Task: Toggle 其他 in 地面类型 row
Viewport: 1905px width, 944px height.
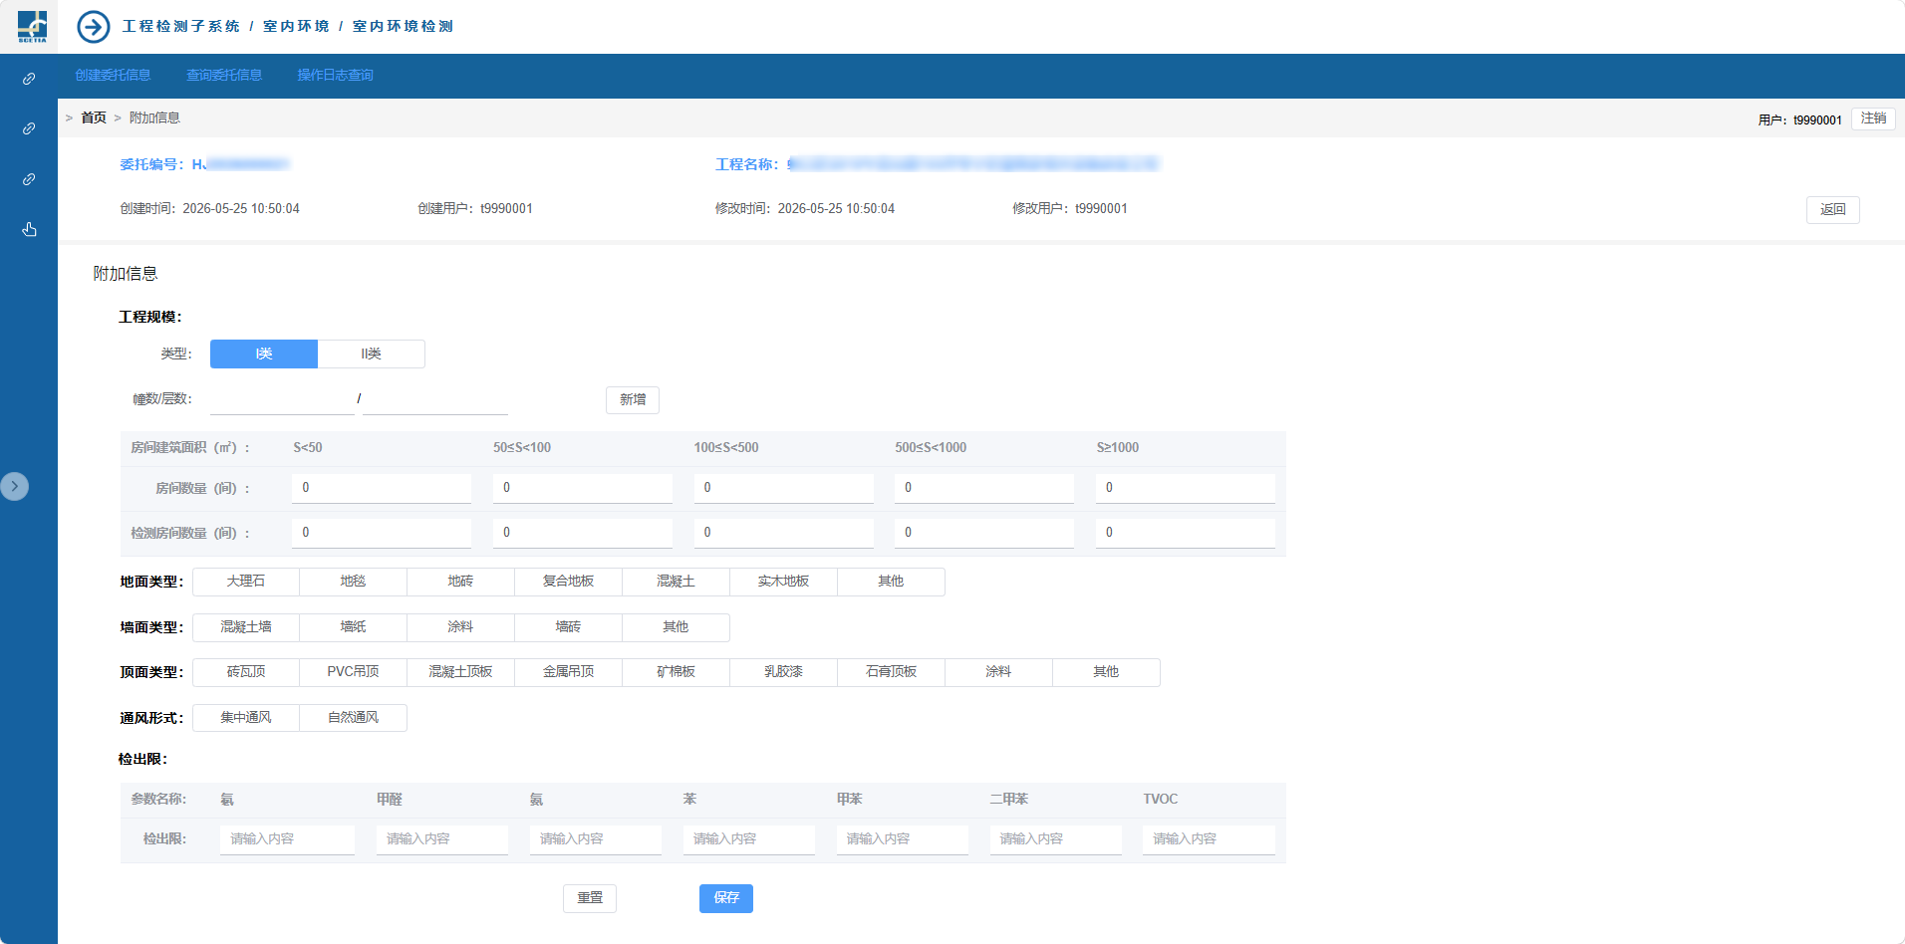Action: click(x=892, y=582)
